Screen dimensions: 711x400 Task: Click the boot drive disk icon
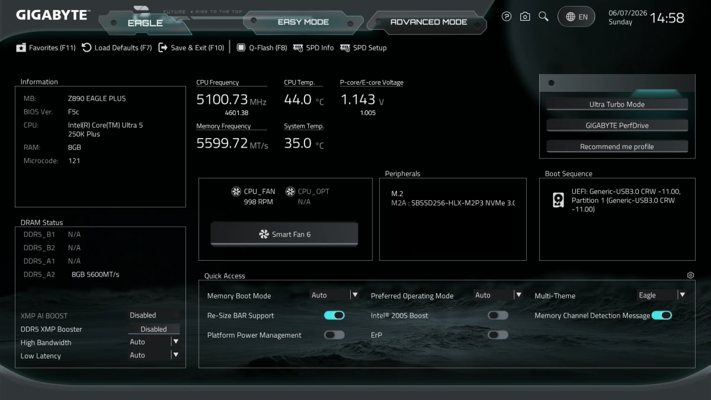(558, 200)
